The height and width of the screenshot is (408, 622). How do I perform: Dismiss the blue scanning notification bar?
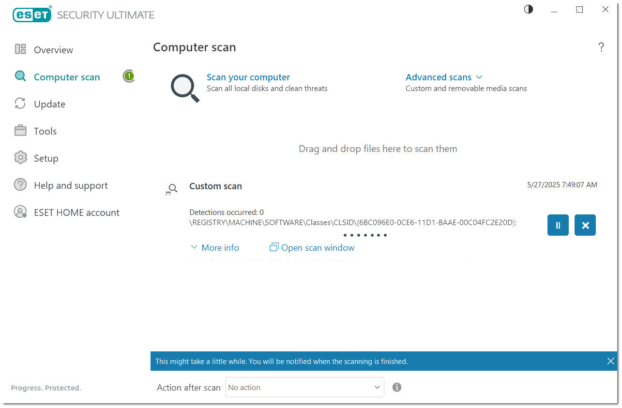[x=610, y=361]
